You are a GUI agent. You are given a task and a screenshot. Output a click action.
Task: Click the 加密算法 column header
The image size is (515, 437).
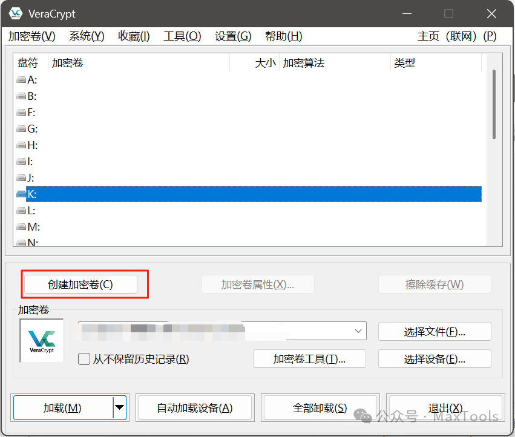click(x=335, y=63)
